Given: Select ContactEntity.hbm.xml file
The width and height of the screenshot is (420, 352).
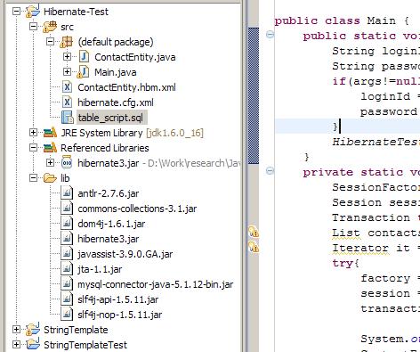Looking at the screenshot, I should tap(126, 87).
